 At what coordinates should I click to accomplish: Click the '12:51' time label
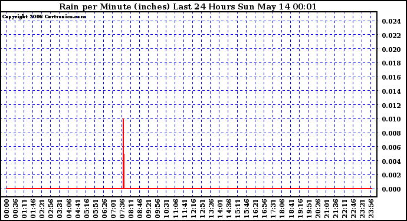pos(202,209)
